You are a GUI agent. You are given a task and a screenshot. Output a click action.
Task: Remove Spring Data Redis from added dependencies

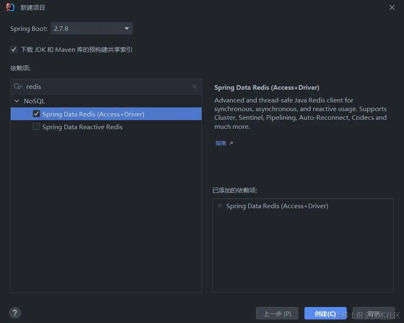coord(220,206)
